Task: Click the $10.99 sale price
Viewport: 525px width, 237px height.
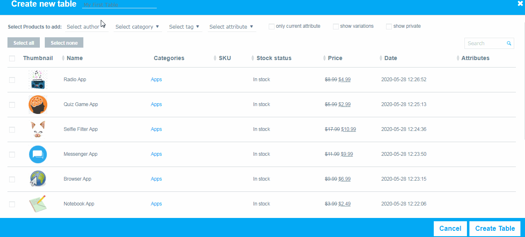Action: click(x=348, y=129)
